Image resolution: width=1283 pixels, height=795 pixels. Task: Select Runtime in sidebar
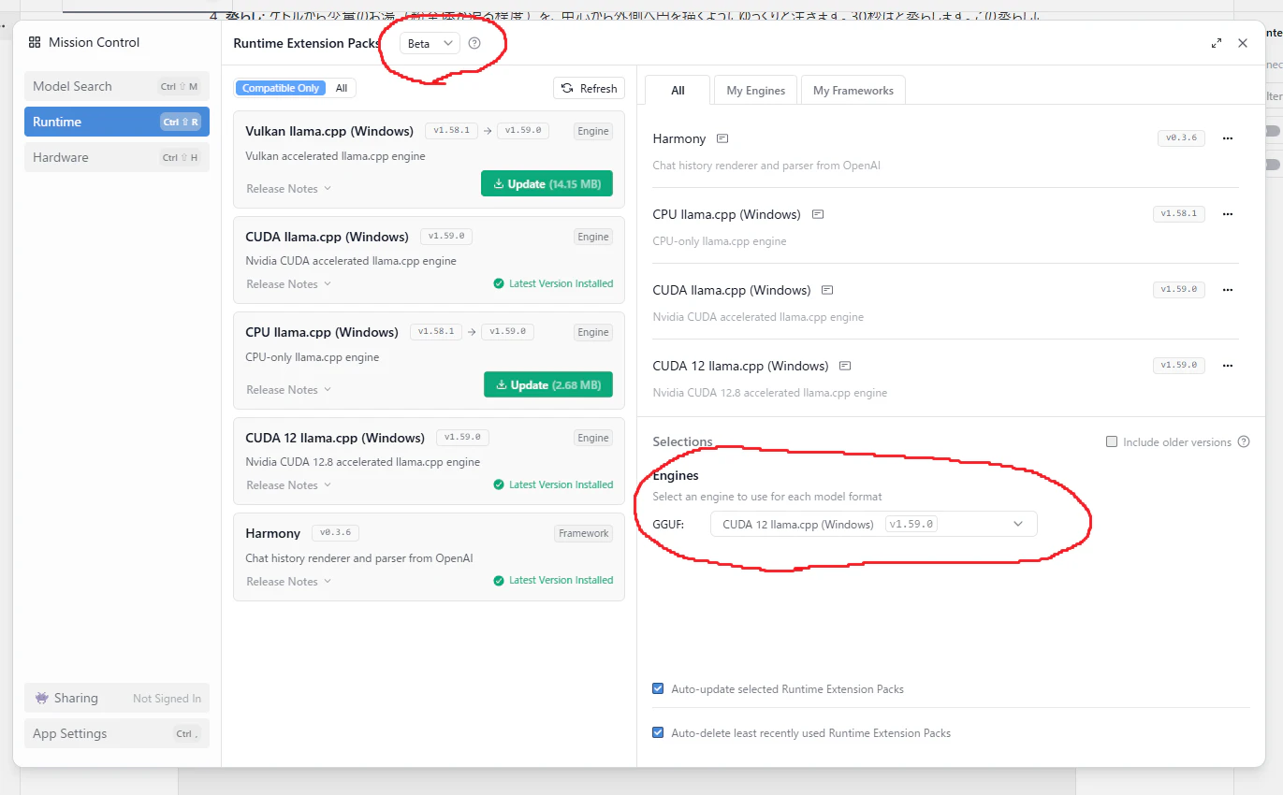117,122
